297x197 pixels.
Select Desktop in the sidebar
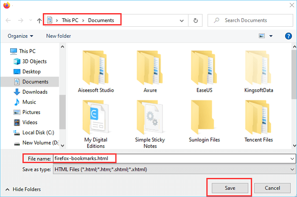tap(31, 72)
